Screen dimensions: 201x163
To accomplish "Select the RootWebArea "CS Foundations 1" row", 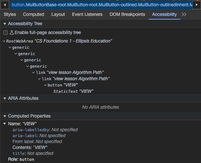I will [59, 41].
